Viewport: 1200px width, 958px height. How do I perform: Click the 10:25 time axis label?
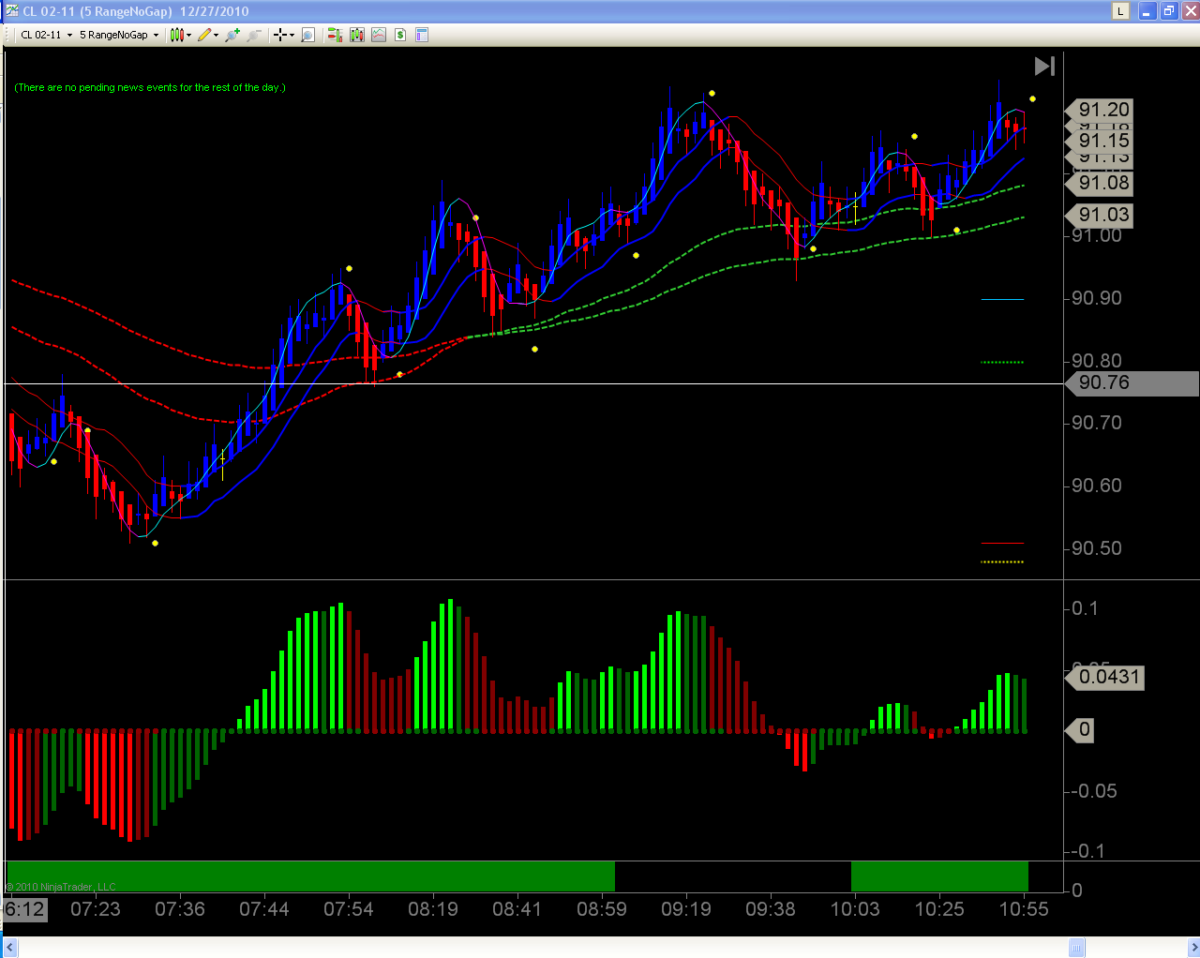[x=939, y=909]
